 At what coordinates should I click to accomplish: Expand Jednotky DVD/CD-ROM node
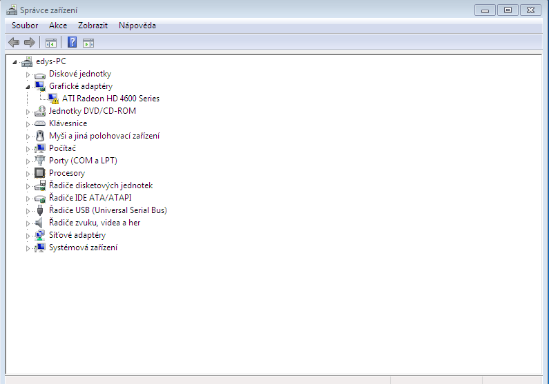point(28,112)
